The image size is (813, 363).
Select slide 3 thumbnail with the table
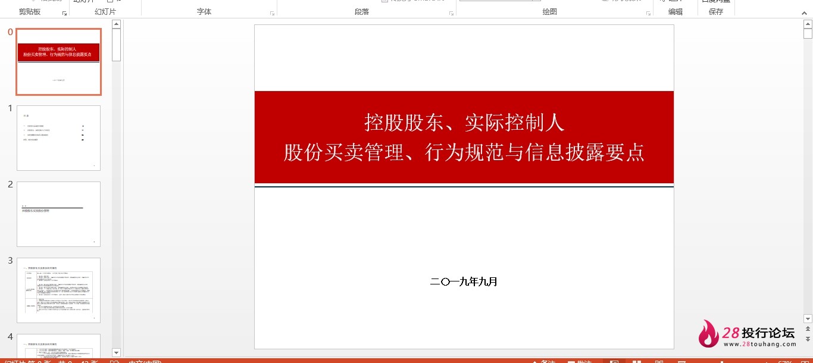click(x=58, y=290)
